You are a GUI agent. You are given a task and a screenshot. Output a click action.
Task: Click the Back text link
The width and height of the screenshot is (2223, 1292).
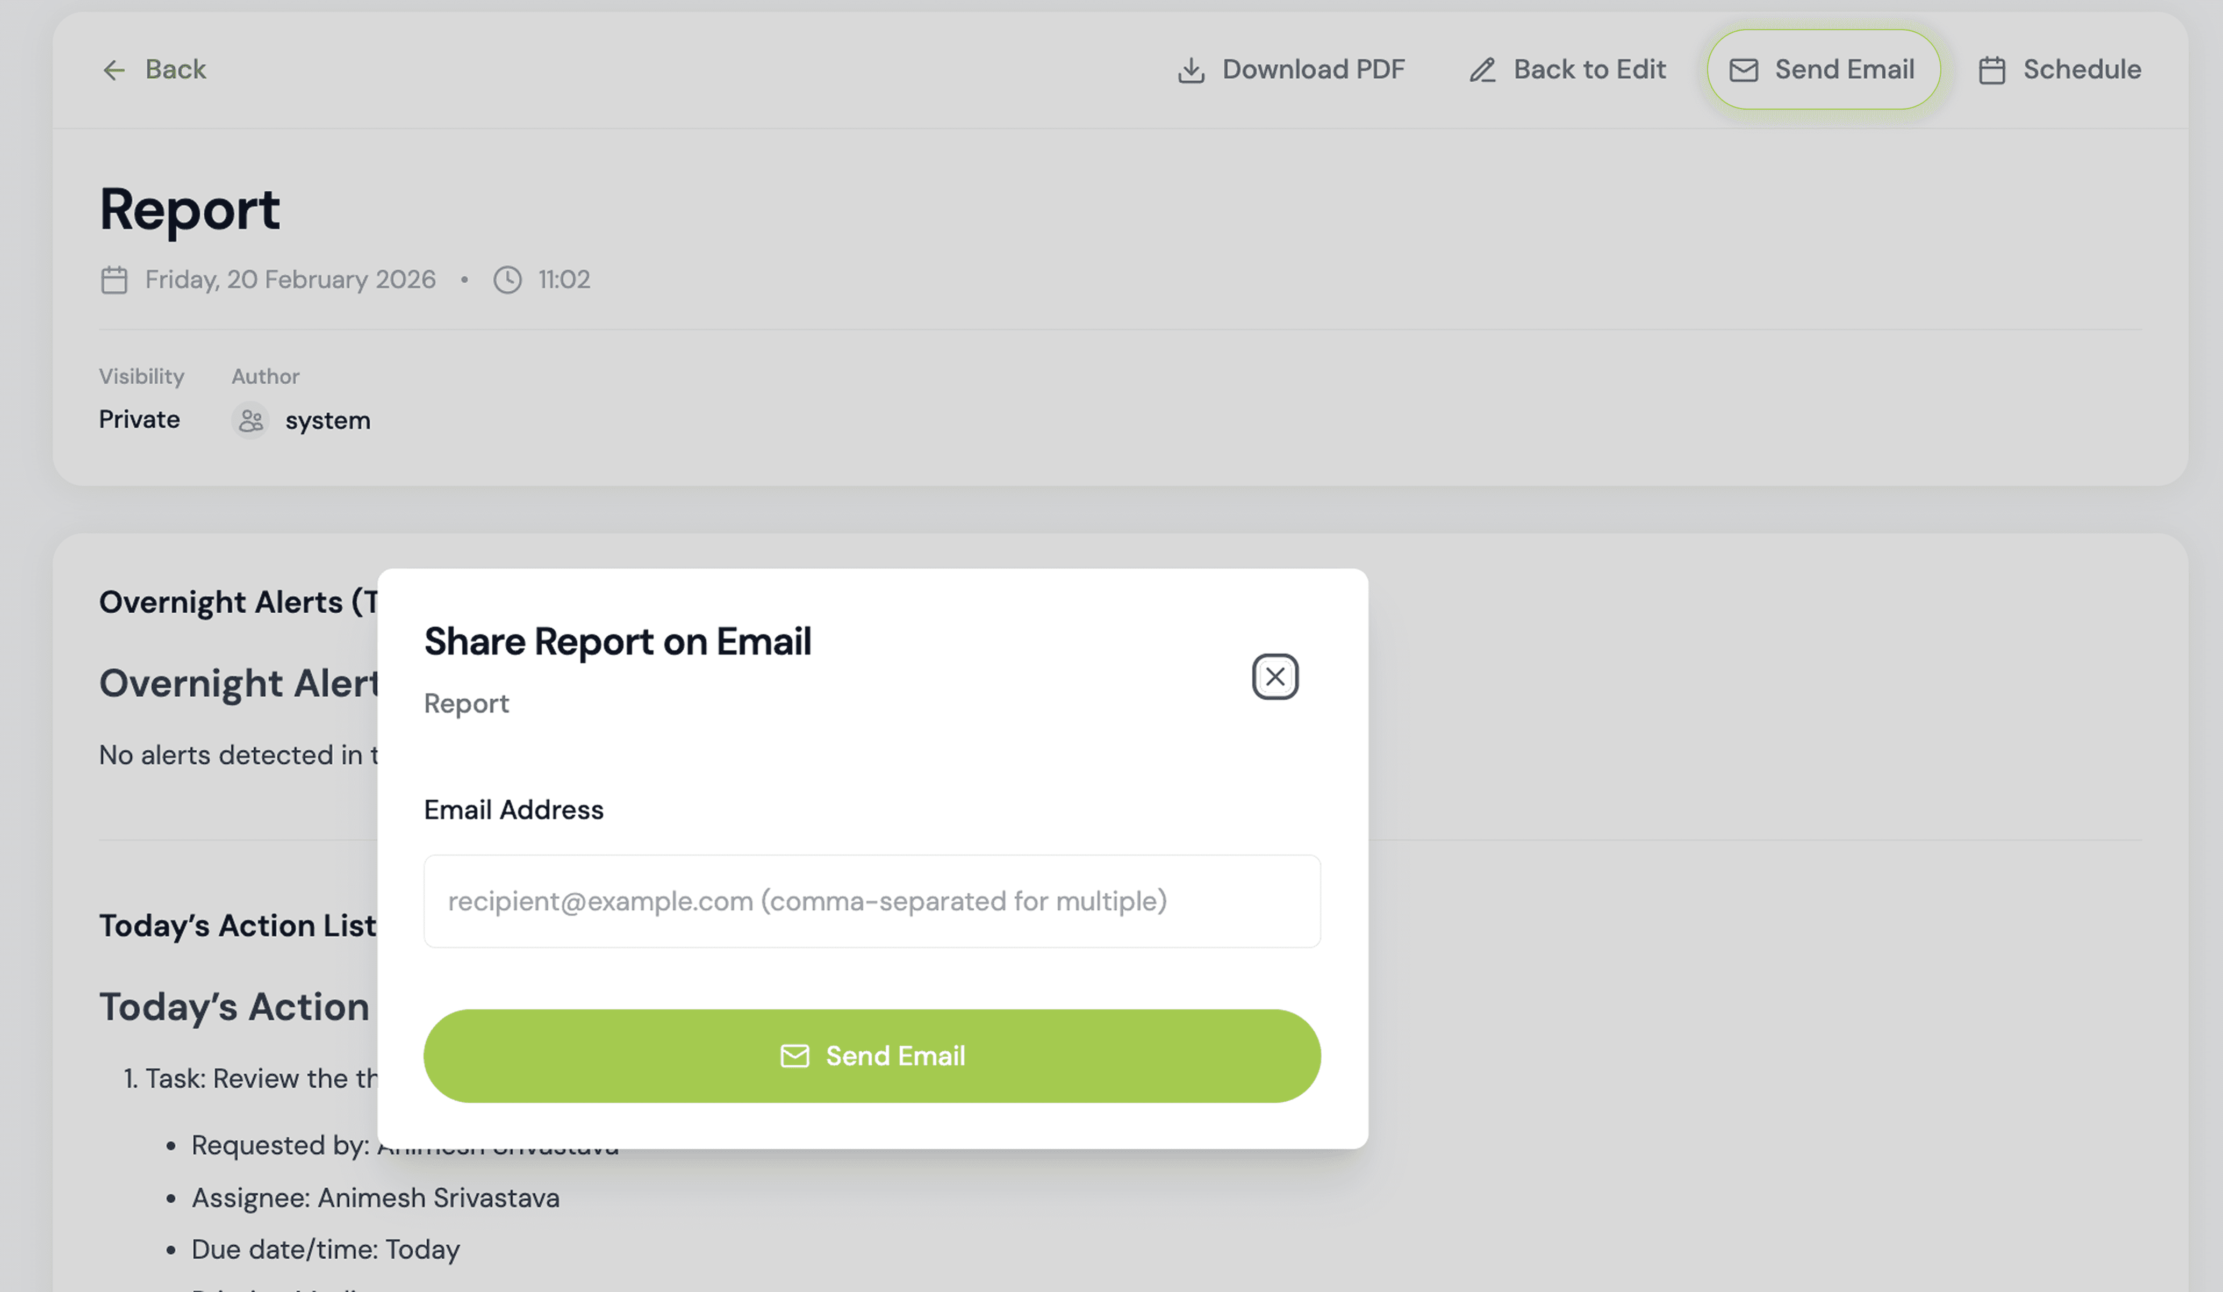pos(176,70)
